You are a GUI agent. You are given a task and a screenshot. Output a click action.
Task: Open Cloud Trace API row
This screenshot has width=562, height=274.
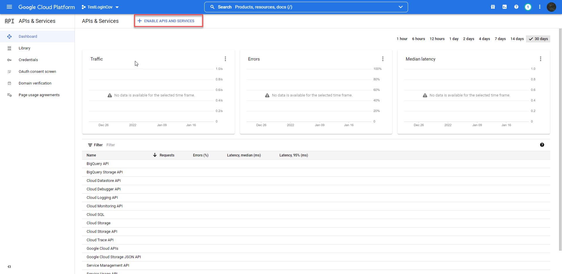[x=316, y=240]
